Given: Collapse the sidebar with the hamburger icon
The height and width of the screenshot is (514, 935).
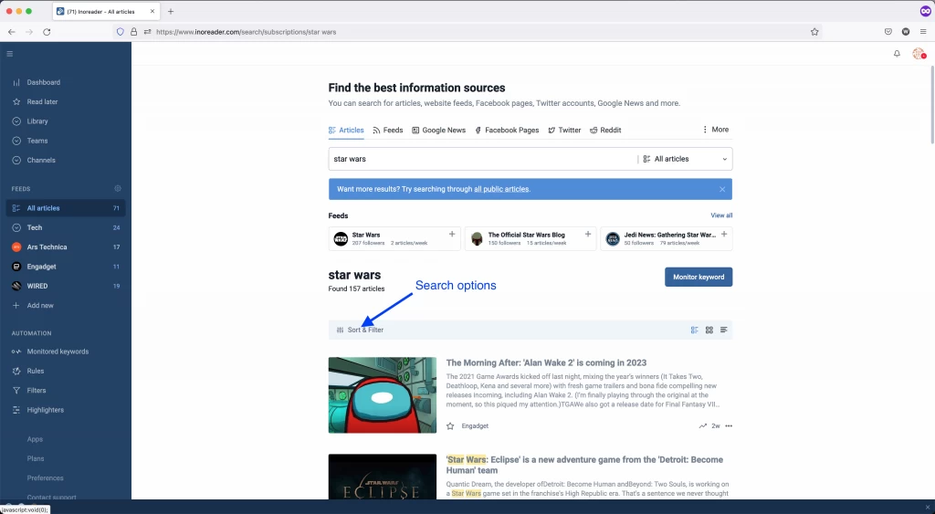Looking at the screenshot, I should 9,54.
